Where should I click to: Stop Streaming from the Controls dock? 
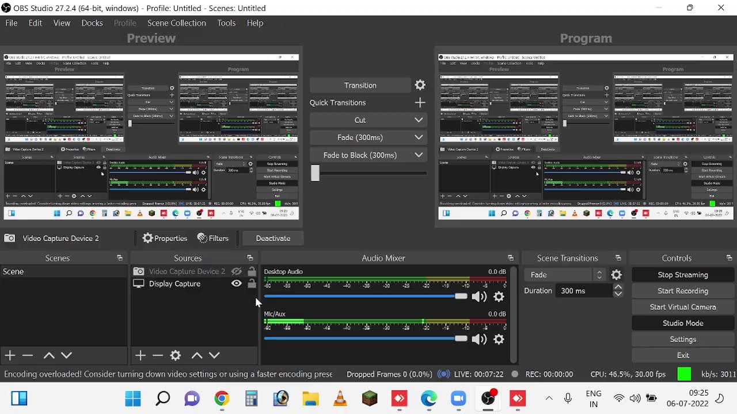(x=682, y=275)
